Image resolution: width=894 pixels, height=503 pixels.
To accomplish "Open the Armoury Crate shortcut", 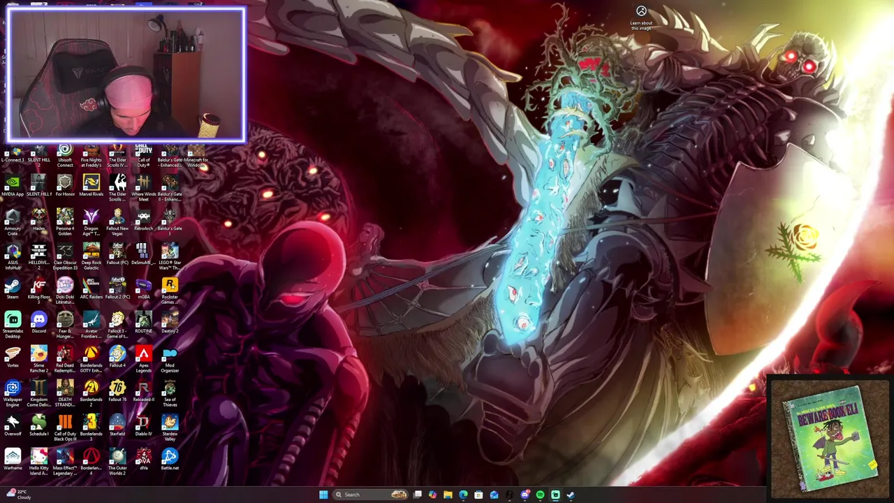I will [13, 224].
